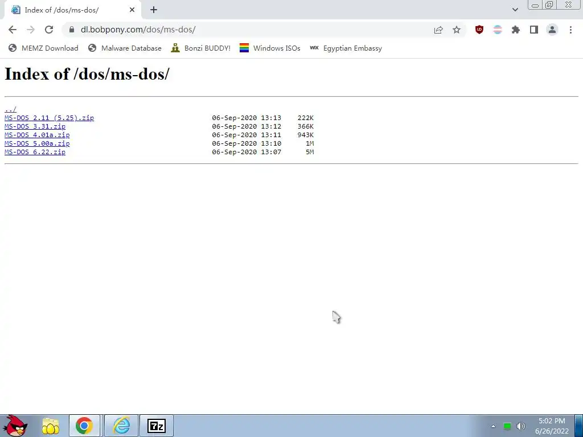The height and width of the screenshot is (437, 583).
Task: Launch Internet Explorer from the taskbar
Action: coord(121,426)
